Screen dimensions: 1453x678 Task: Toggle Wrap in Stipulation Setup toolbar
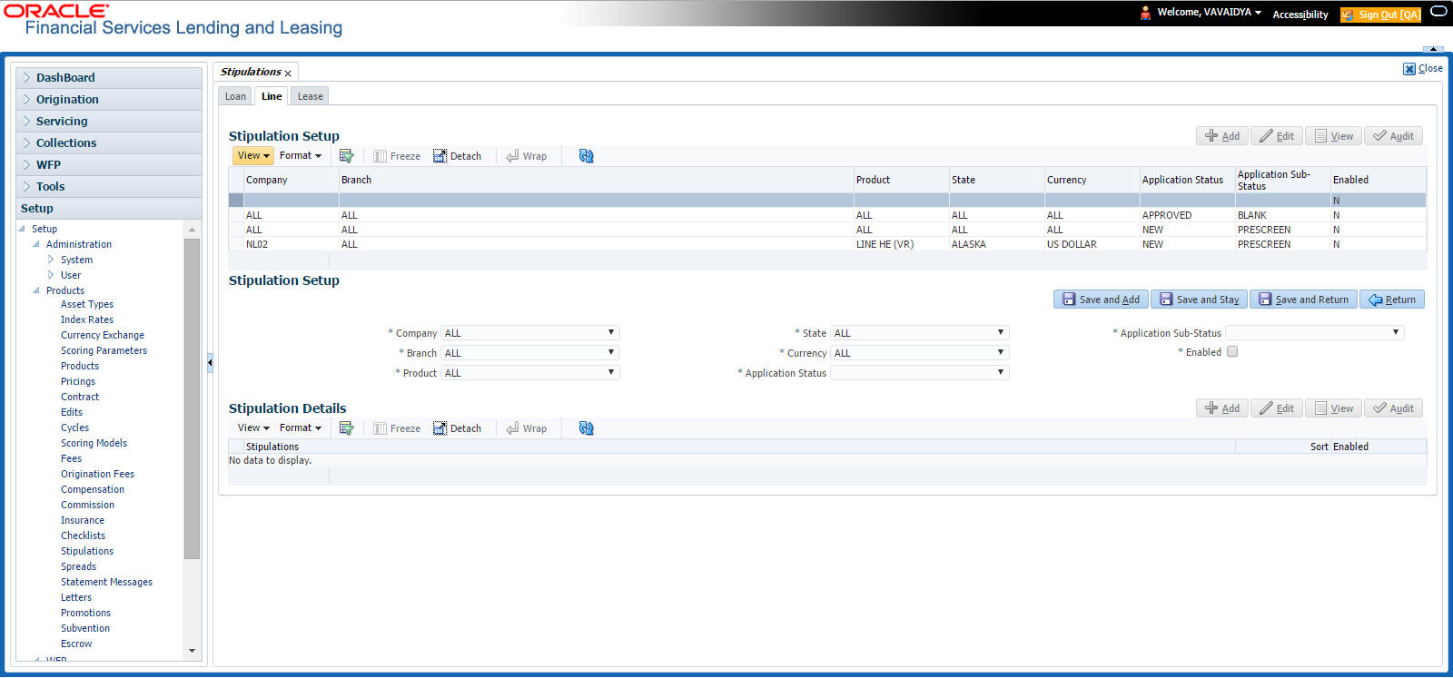tap(527, 156)
